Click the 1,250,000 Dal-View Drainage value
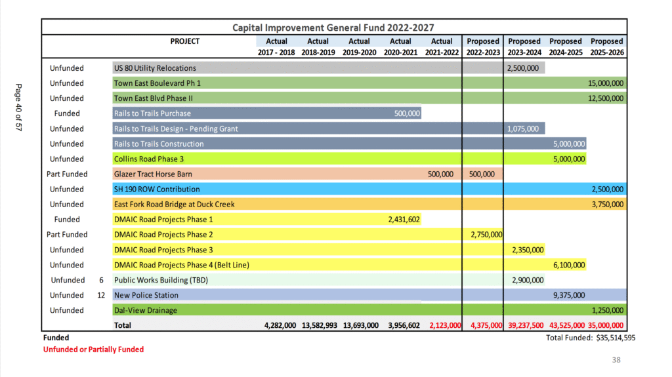 tap(608, 310)
